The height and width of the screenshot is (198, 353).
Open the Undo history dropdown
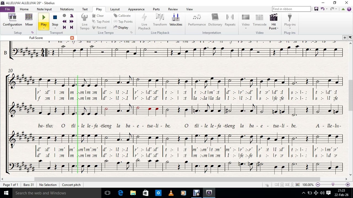click(327, 9)
